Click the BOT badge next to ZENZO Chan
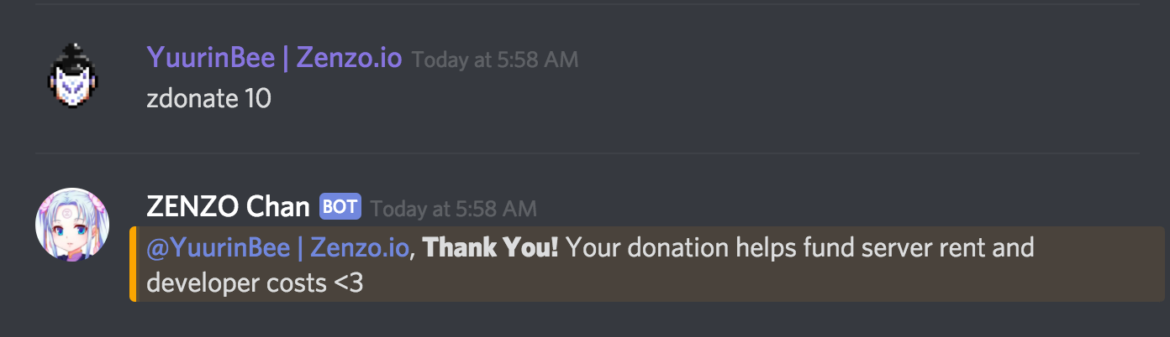Image resolution: width=1170 pixels, height=337 pixels. point(340,206)
